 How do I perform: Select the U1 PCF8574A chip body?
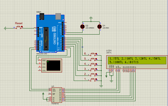tap(57, 95)
